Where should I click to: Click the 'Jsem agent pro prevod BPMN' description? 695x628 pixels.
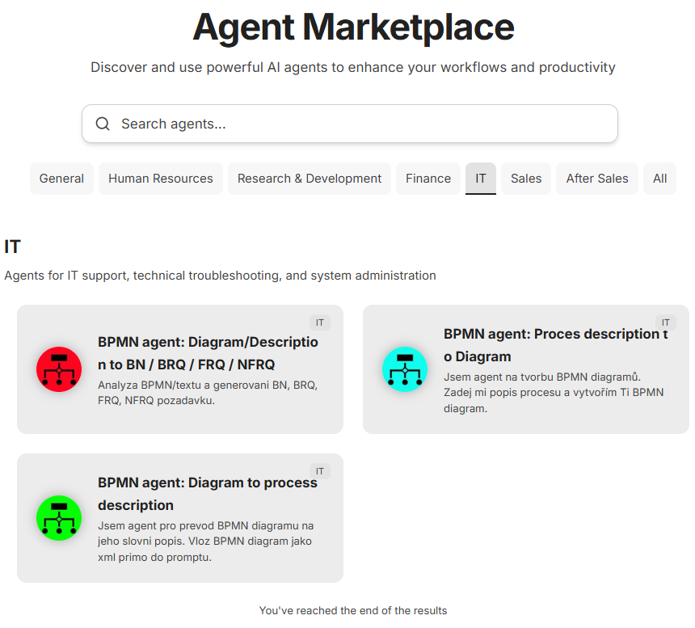pos(205,542)
